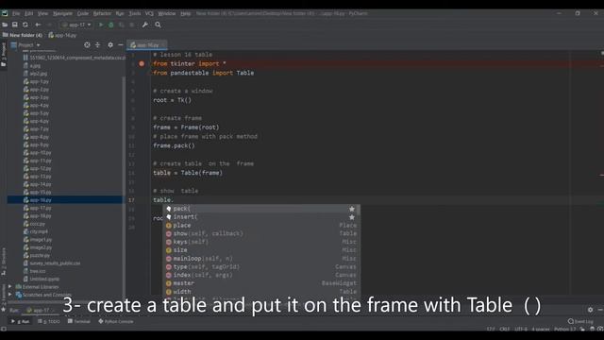Image resolution: width=604 pixels, height=340 pixels.
Task: Click app-16.py breadcrumb in navigation bar
Action: tap(63, 35)
